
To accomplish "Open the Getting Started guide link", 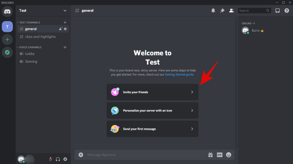I will coord(179,75).
